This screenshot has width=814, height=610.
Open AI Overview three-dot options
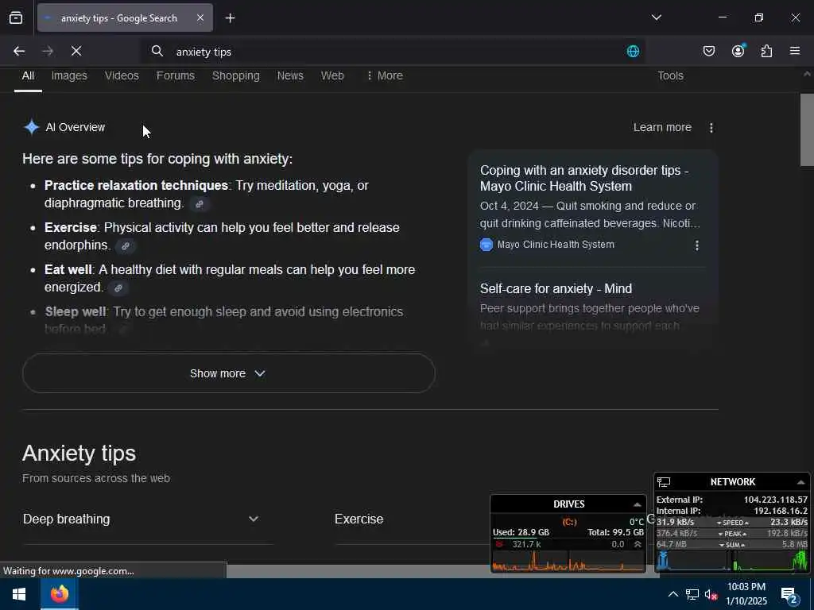coord(711,128)
